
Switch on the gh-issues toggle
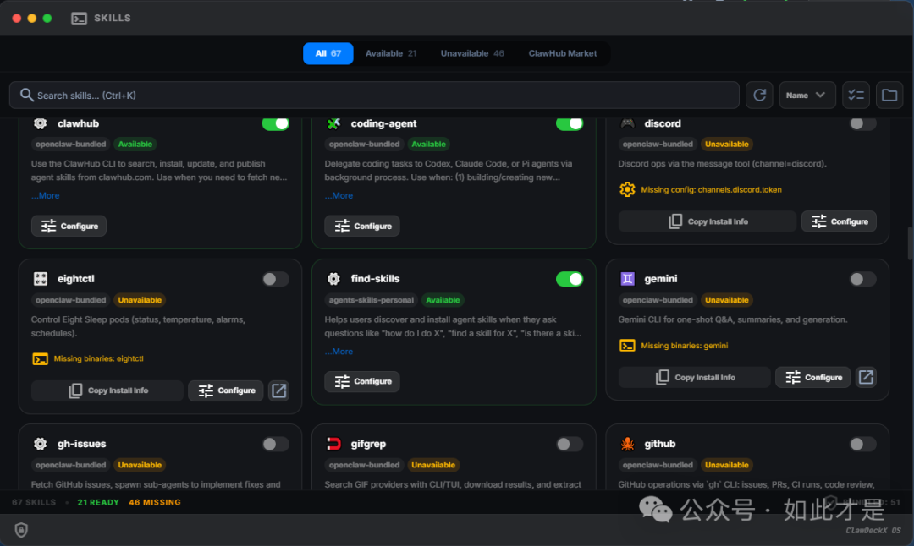(276, 444)
